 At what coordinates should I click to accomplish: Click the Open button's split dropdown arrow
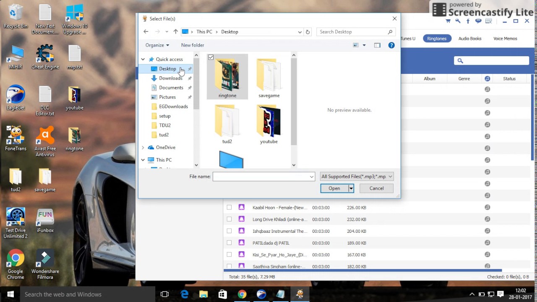(351, 188)
